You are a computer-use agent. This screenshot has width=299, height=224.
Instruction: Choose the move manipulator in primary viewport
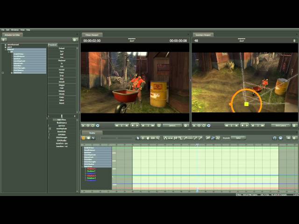click(88, 126)
